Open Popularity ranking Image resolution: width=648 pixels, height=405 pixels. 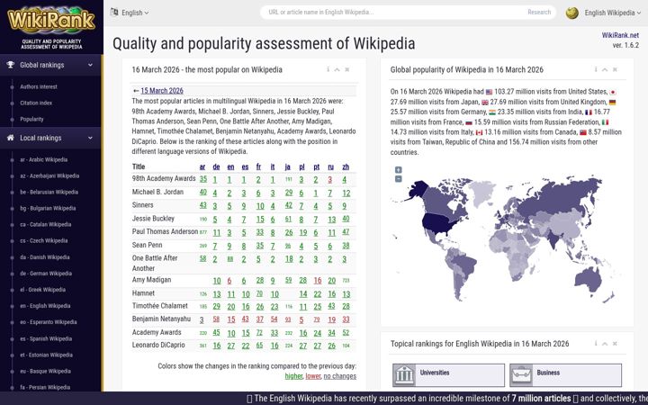point(31,119)
